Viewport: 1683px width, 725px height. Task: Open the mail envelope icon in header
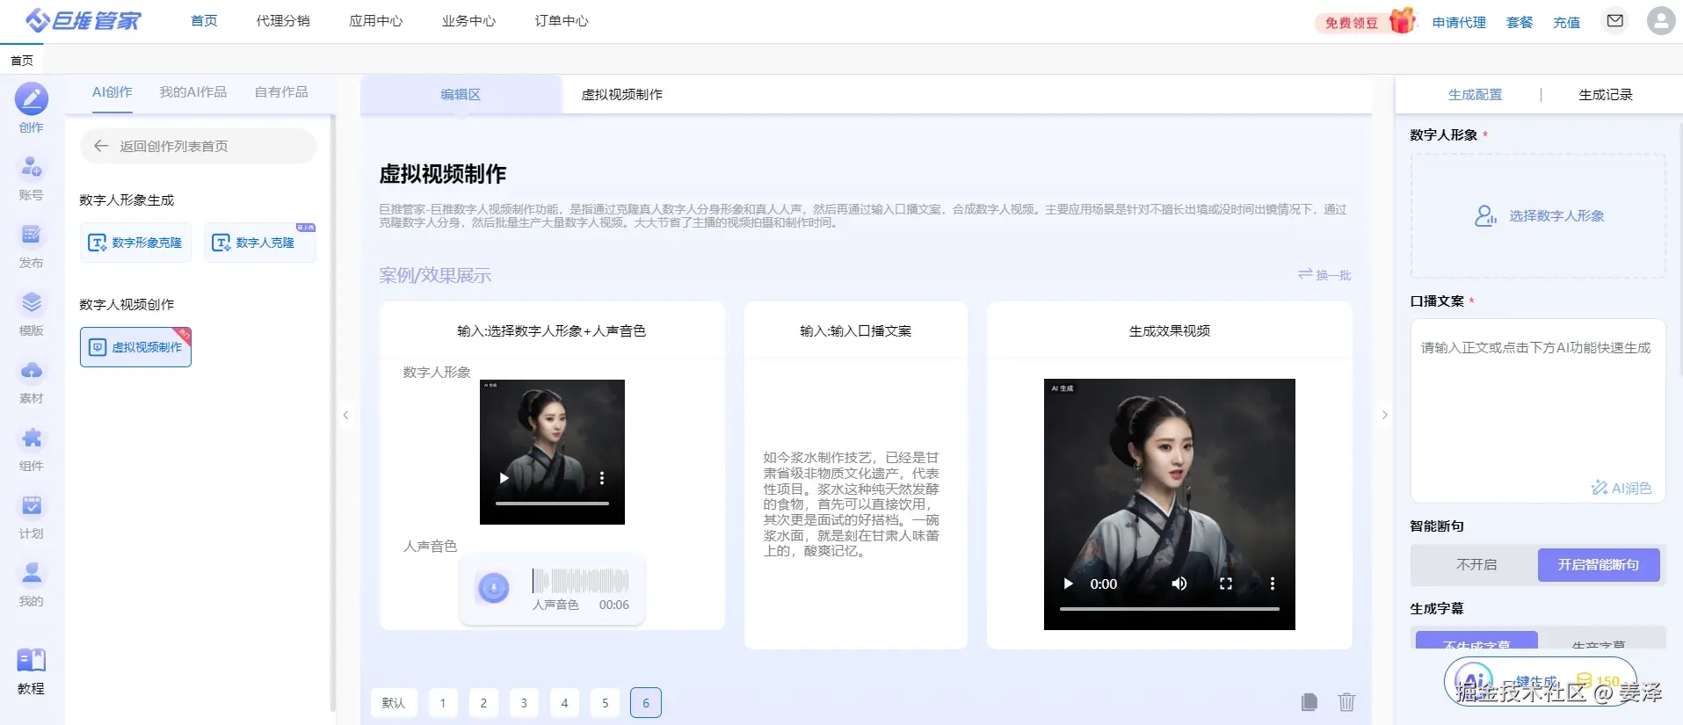click(1615, 20)
